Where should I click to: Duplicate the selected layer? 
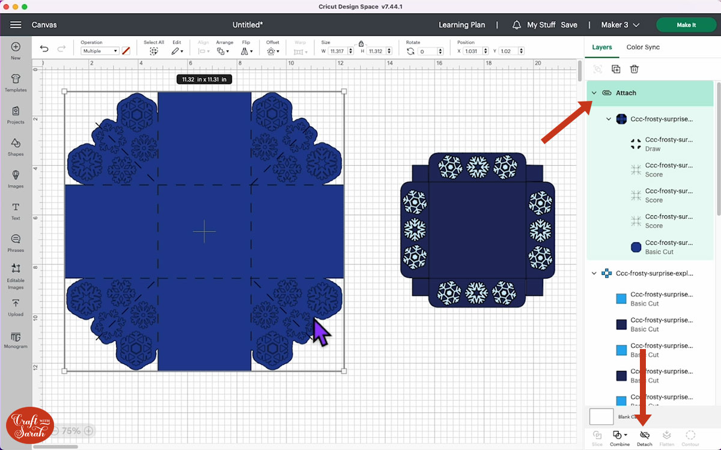click(616, 69)
